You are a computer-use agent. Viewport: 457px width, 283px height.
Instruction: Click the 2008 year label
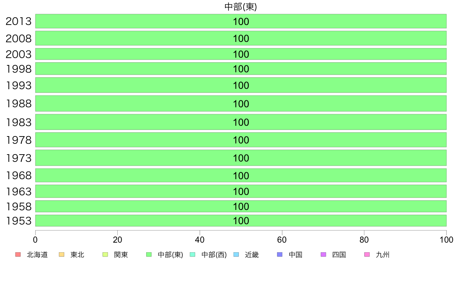point(18,38)
